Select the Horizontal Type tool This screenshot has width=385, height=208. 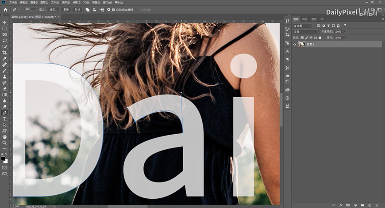(x=4, y=119)
